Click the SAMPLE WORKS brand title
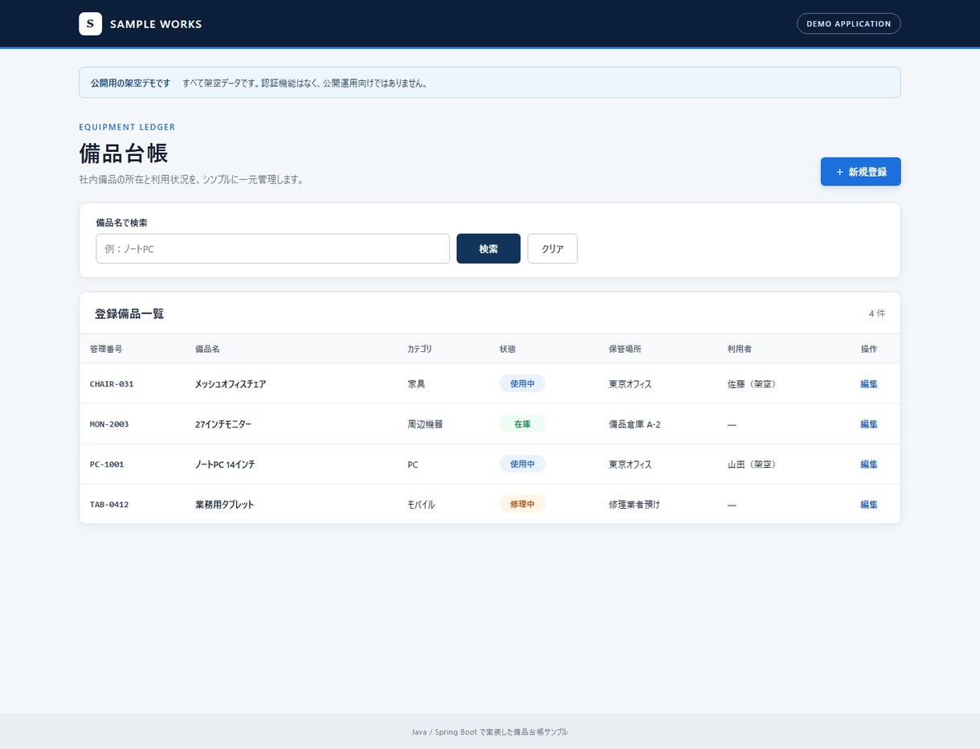980x749 pixels. (x=156, y=24)
